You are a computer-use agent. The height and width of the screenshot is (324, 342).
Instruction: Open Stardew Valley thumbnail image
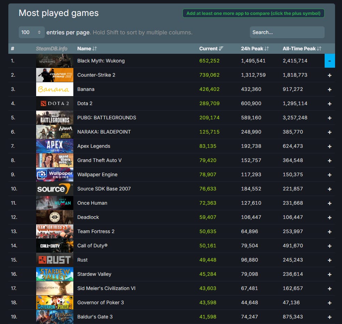pyautogui.click(x=55, y=274)
